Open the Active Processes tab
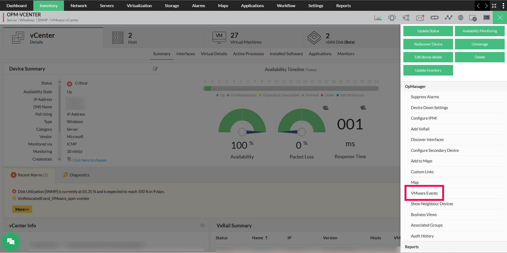Image resolution: width=507 pixels, height=253 pixels. pos(248,54)
